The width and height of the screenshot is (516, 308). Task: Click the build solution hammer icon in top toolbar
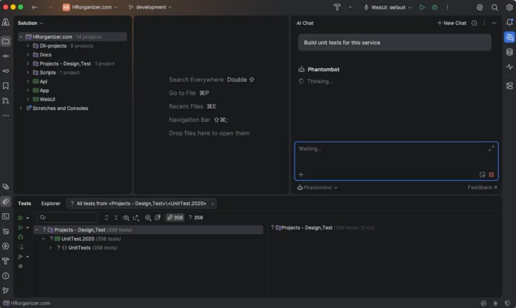click(x=337, y=7)
